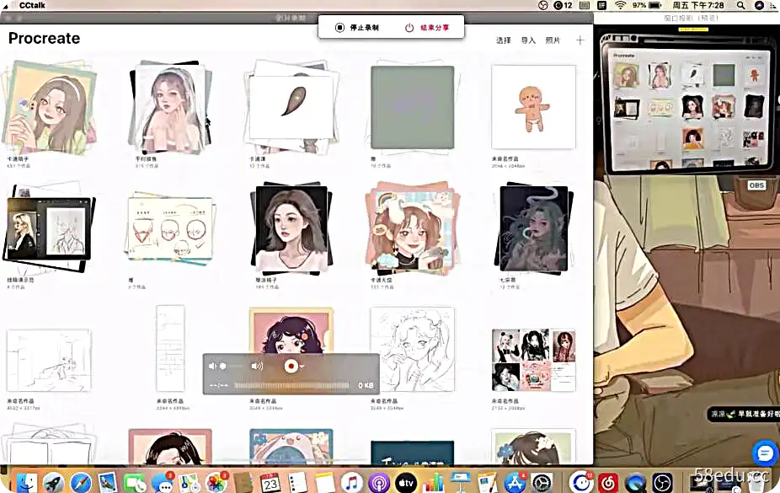Open the face drawing tutorial sketches stack
Image resolution: width=780 pixels, height=493 pixels.
coord(170,229)
